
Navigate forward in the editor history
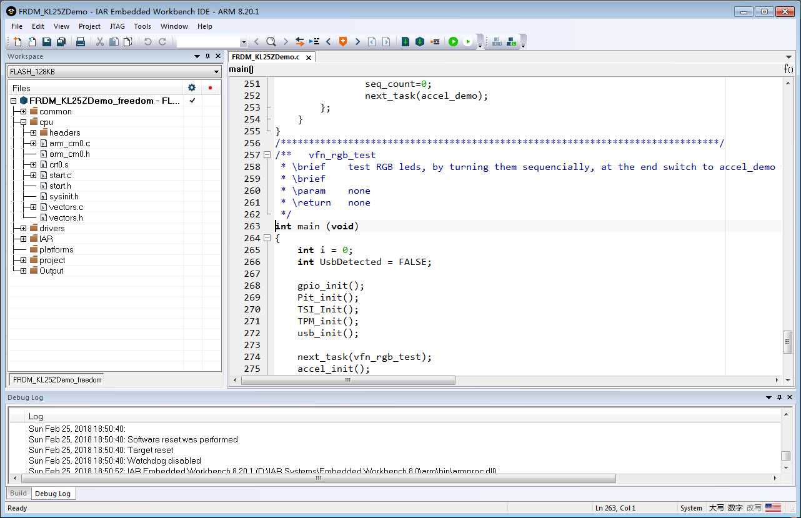(386, 42)
